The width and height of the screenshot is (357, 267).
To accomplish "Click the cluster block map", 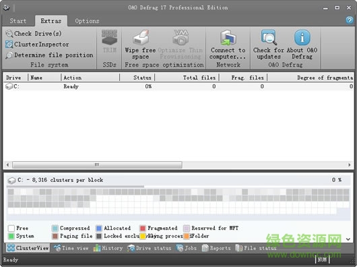I will click(178, 201).
